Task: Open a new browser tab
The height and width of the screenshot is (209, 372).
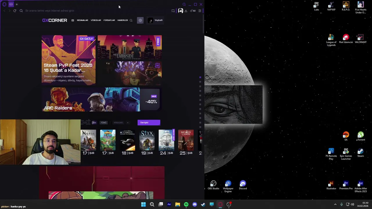Action: (17, 4)
